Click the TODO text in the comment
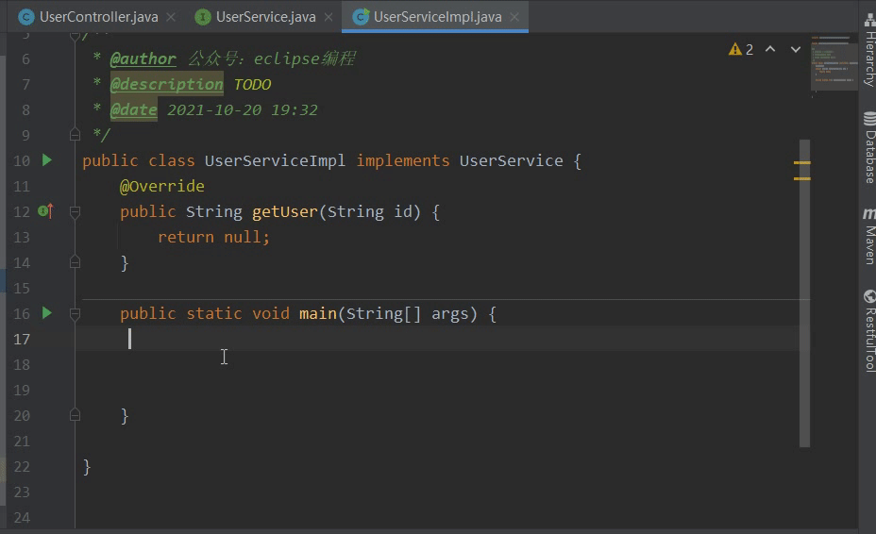This screenshot has height=534, width=876. [253, 85]
